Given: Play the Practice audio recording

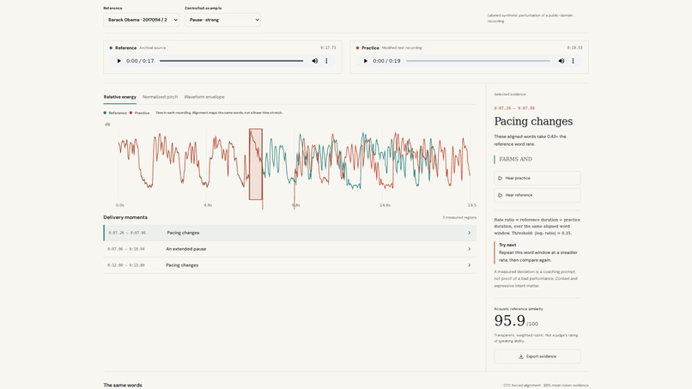Looking at the screenshot, I should click(x=366, y=61).
